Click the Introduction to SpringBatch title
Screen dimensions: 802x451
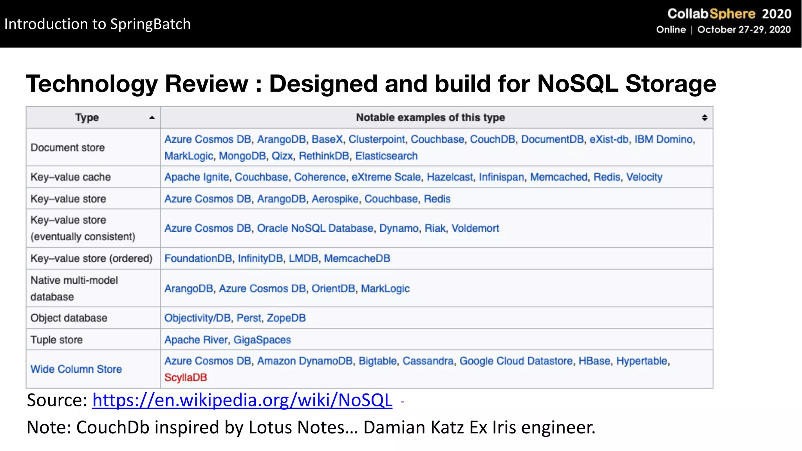[98, 24]
